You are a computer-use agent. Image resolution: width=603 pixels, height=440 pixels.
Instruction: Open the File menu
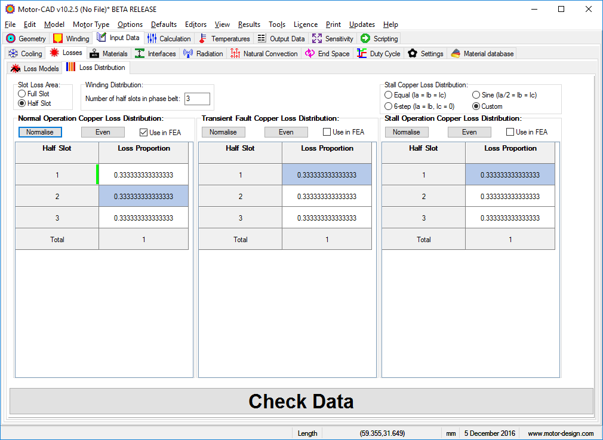coord(10,25)
